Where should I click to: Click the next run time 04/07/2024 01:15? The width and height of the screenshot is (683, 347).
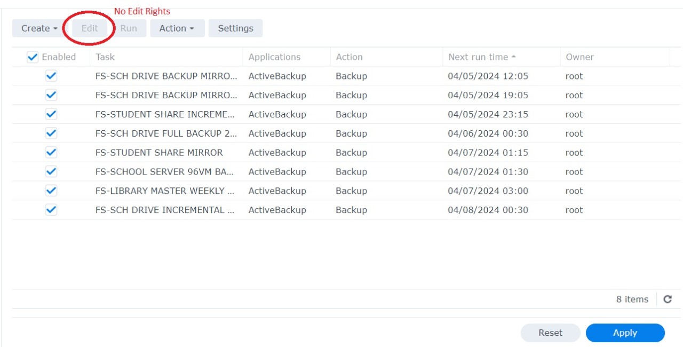tap(488, 153)
